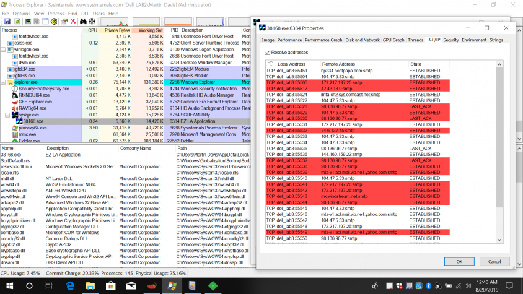Collapse the syszjc.exe tree node

[x=7, y=115]
